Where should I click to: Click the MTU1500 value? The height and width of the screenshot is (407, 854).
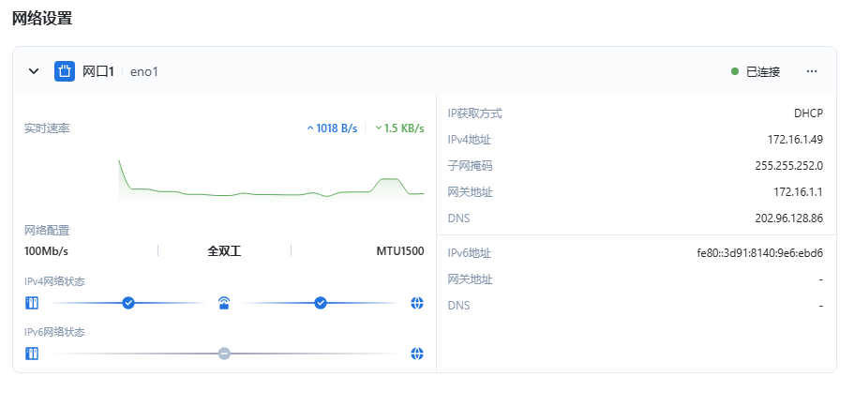(400, 251)
